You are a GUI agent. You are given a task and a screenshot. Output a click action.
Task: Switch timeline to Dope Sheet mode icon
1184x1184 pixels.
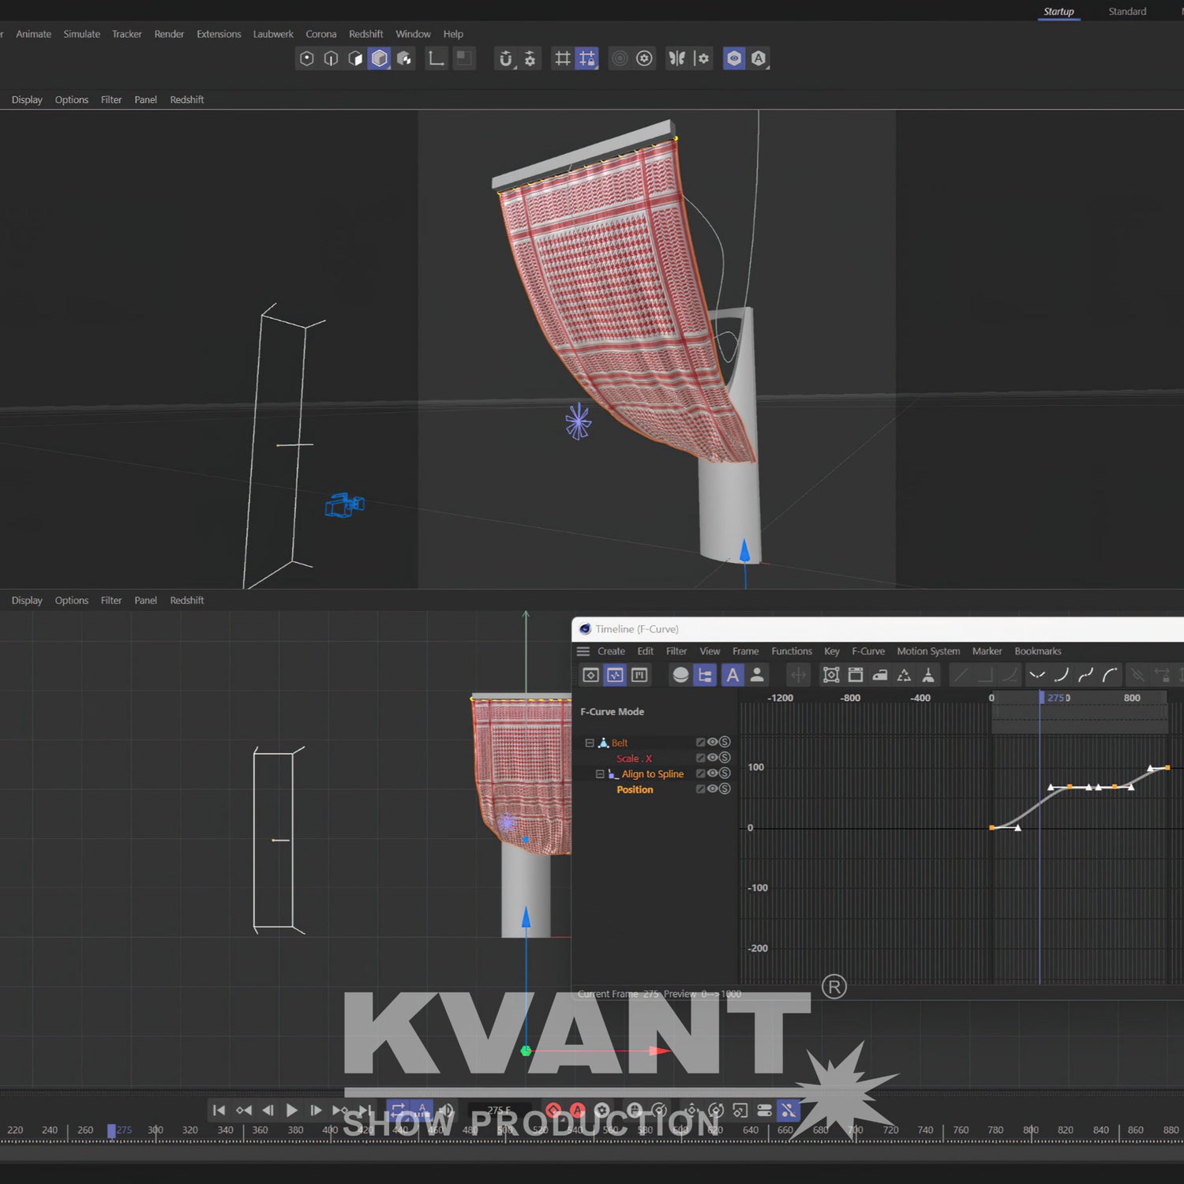pos(590,675)
